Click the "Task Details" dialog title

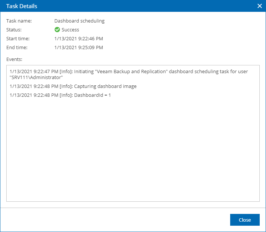(21, 6)
